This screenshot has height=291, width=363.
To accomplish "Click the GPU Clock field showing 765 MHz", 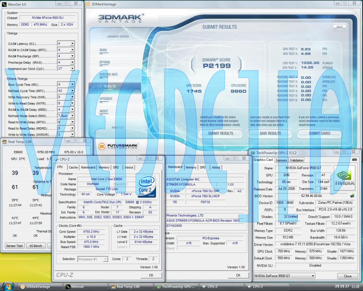I will tap(284, 251).
